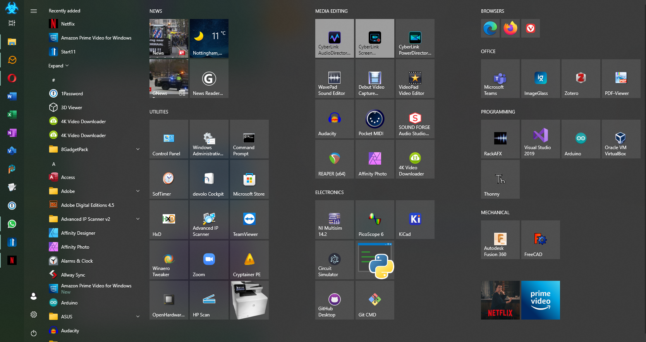Launch the Affinity Photo tile in Media Editing
This screenshot has height=342, width=646.
pos(375,159)
